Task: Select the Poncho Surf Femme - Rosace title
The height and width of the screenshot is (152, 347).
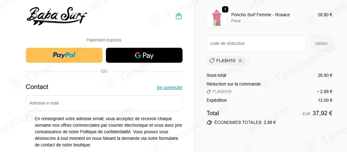Action: [x=260, y=15]
